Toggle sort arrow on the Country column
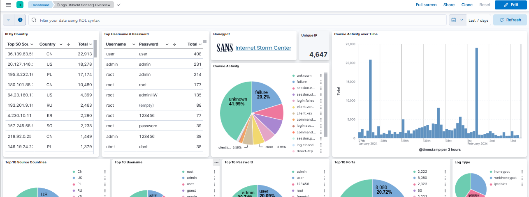 click(x=68, y=44)
